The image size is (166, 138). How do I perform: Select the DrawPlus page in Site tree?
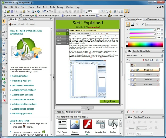(145, 75)
